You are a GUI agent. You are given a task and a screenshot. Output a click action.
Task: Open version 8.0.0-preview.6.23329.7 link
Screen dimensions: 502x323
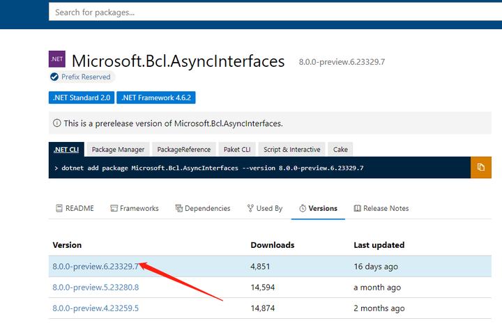coord(96,266)
